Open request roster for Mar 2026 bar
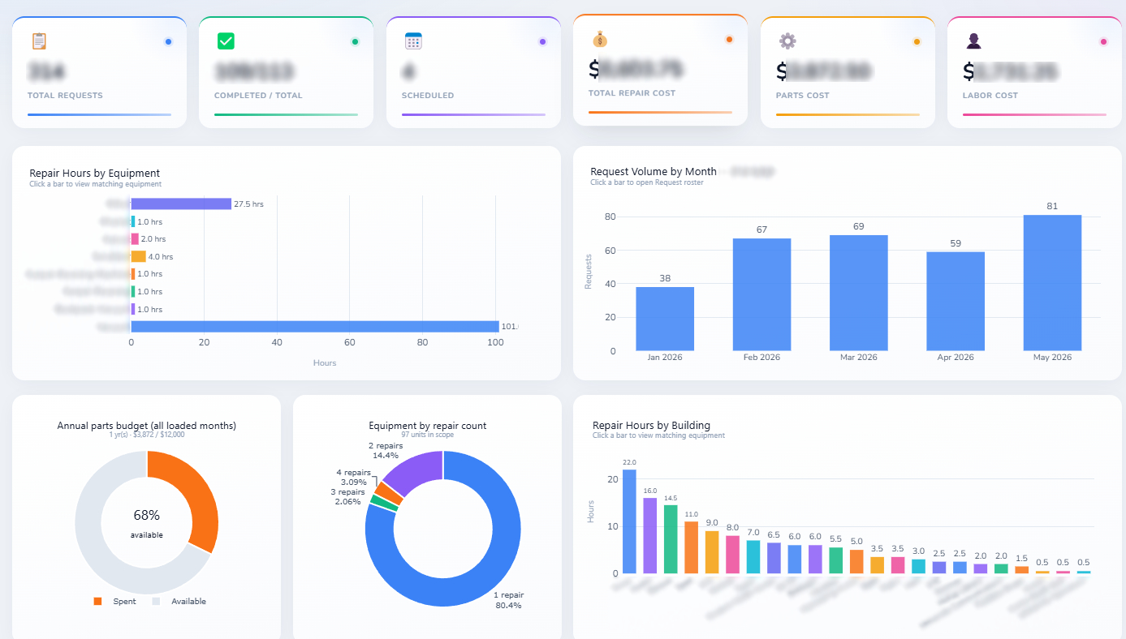 tap(859, 293)
